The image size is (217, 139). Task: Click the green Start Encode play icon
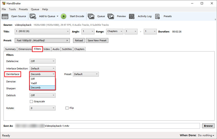pos(64,16)
